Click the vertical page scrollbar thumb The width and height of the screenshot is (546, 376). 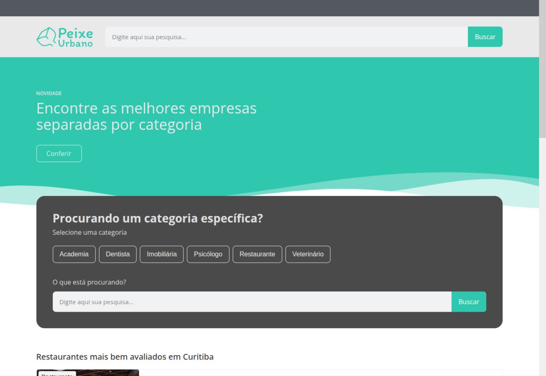[542, 68]
